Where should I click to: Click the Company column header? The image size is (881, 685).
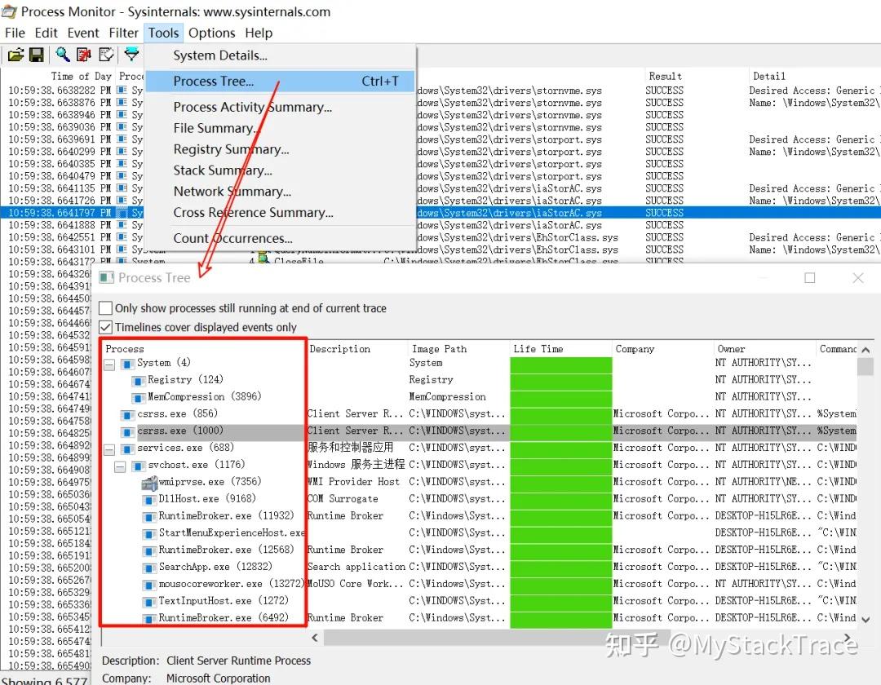click(662, 349)
